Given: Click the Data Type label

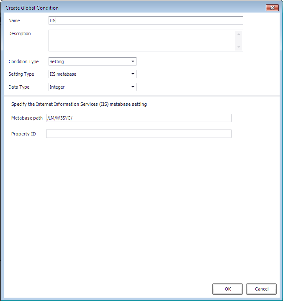Looking at the screenshot, I should pyautogui.click(x=19, y=87).
